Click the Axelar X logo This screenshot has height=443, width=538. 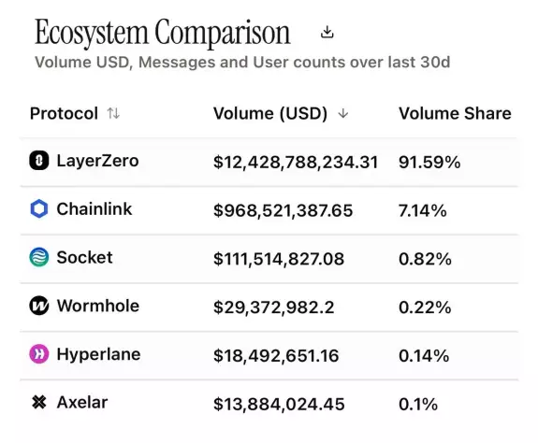[38, 402]
